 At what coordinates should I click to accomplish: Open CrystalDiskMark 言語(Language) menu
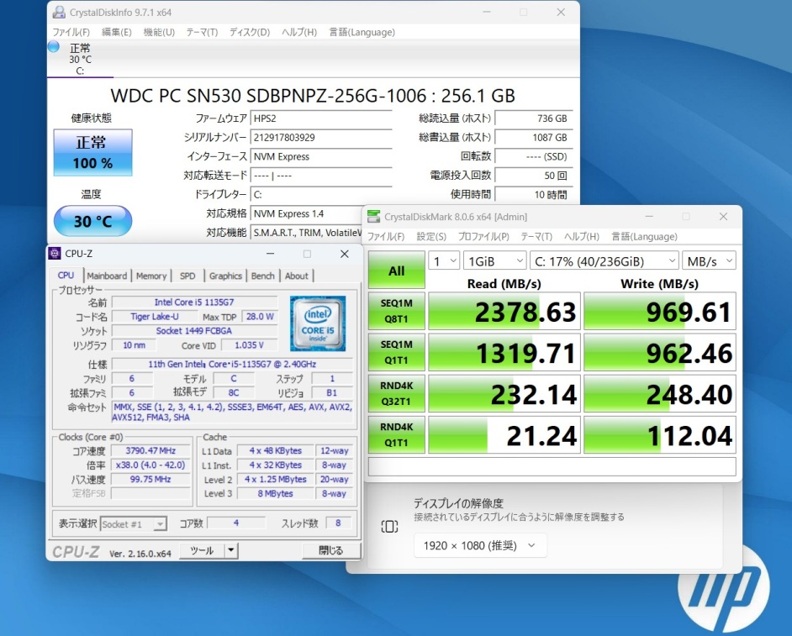tap(645, 237)
